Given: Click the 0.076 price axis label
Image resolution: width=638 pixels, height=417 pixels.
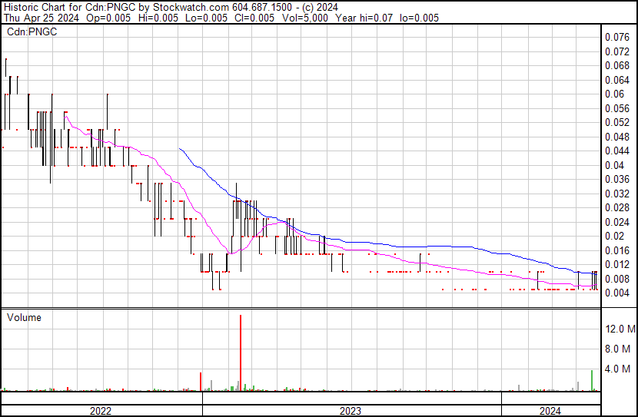Looking at the screenshot, I should [616, 37].
